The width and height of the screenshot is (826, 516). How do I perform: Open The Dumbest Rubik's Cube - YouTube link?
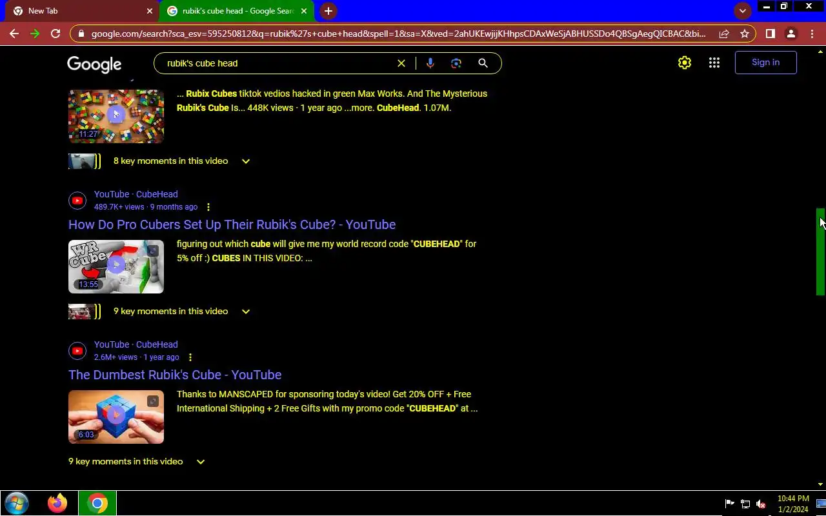point(175,375)
